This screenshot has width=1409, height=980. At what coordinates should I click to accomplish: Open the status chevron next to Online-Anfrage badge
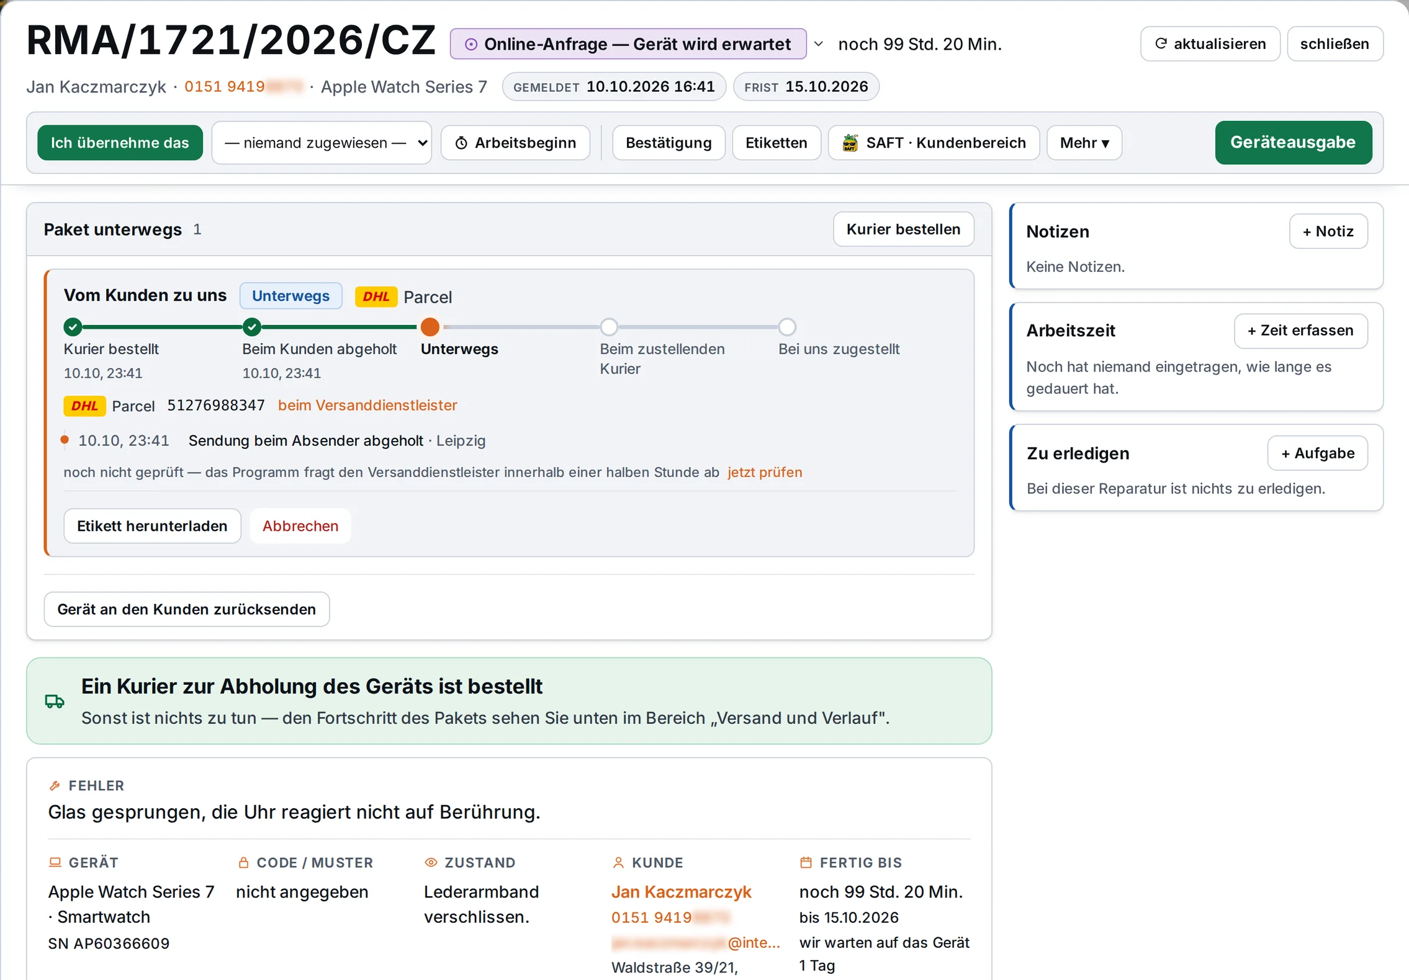click(x=819, y=44)
